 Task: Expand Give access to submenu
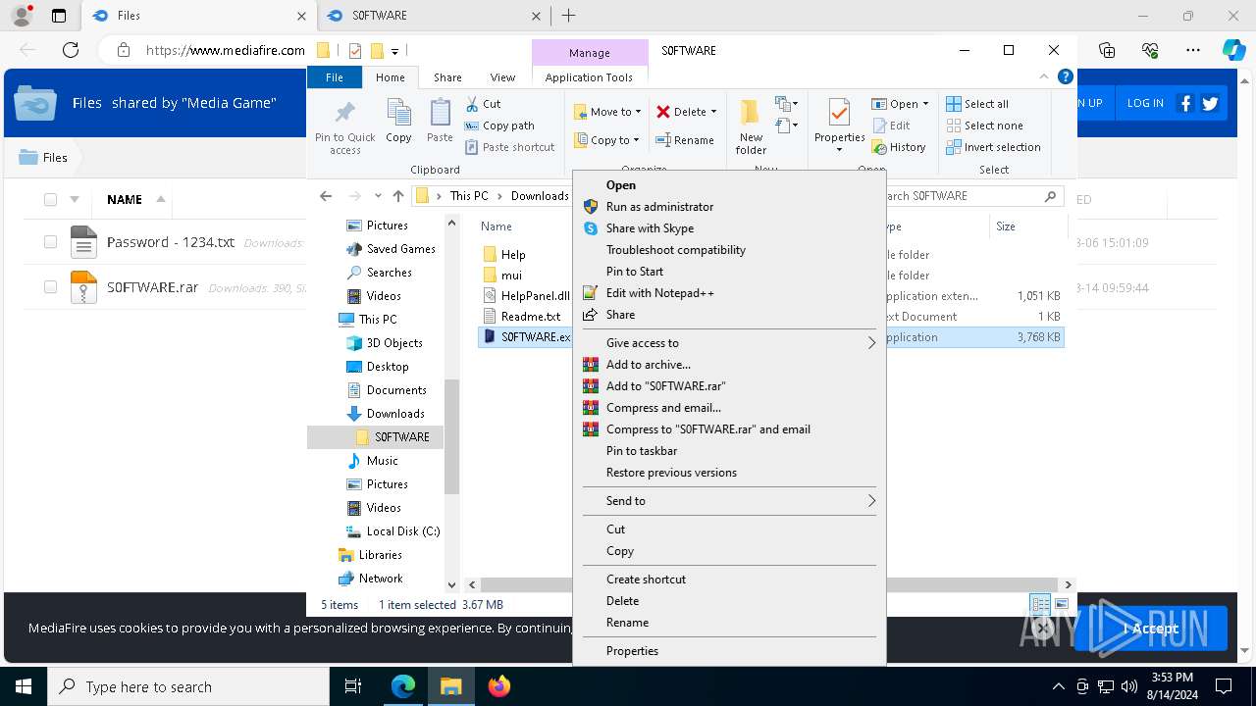coord(871,343)
